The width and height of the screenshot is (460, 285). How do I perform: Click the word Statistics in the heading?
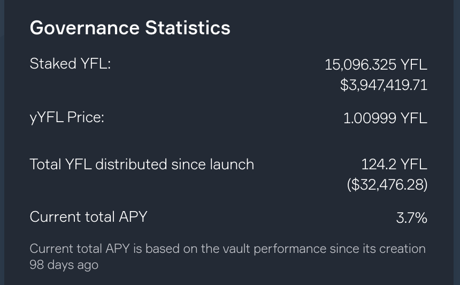(188, 28)
